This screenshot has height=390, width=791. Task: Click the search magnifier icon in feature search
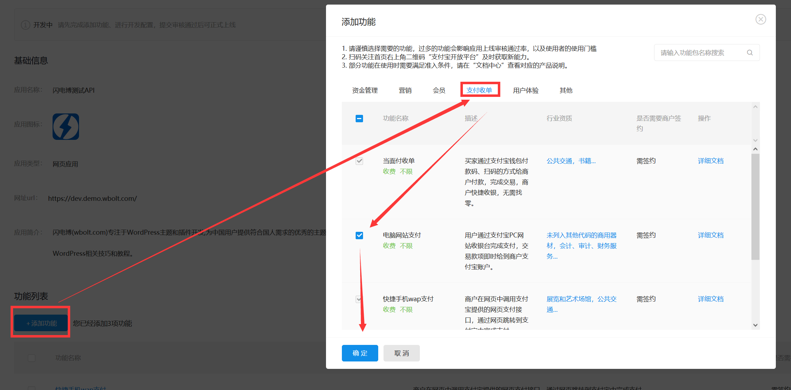[750, 52]
